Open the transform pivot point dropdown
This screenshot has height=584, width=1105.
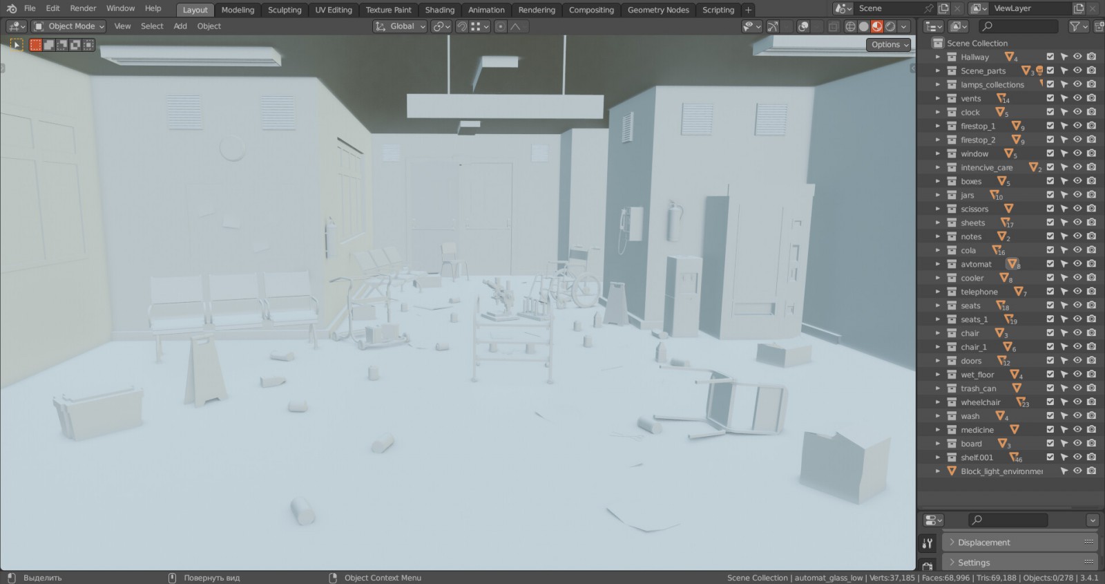[x=441, y=26]
